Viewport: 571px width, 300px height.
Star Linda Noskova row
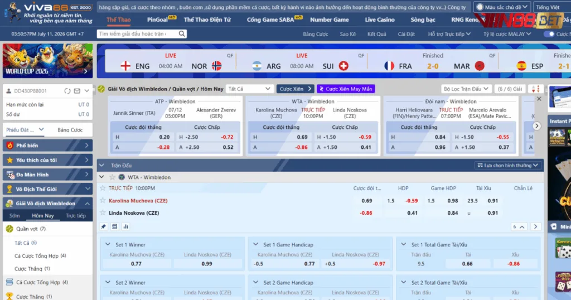103,212
